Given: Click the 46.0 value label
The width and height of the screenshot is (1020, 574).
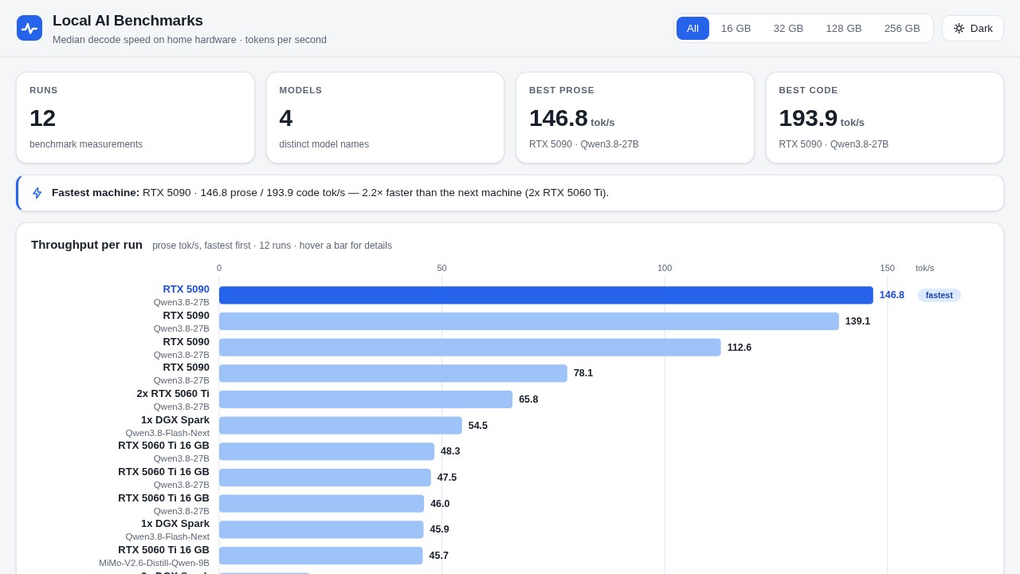Looking at the screenshot, I should pyautogui.click(x=440, y=504).
